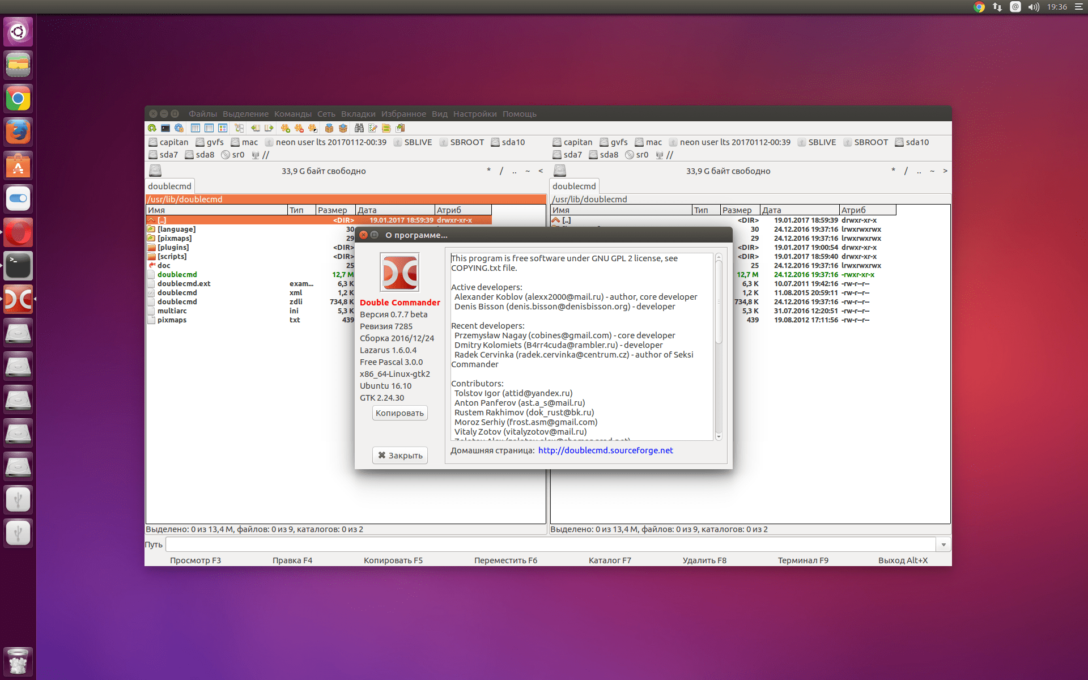Switch to brief view mode icon

[x=195, y=128]
